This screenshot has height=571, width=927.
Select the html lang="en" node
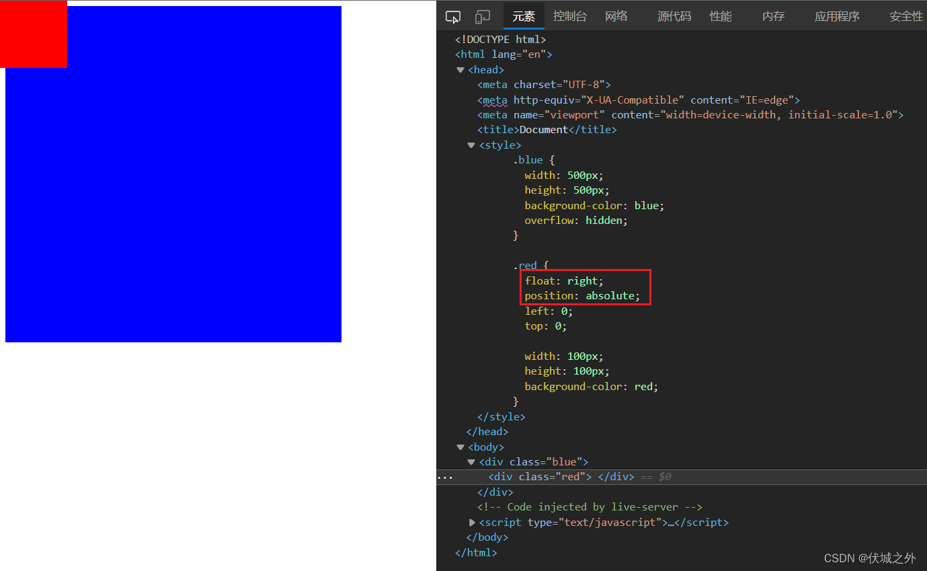[503, 54]
